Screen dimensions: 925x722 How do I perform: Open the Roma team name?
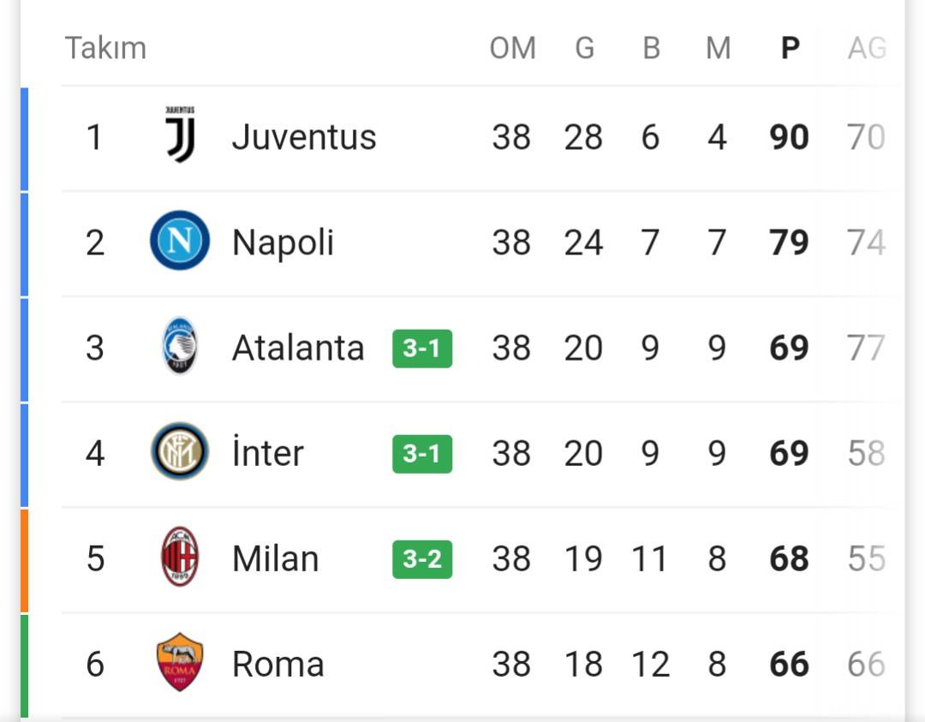tap(277, 665)
